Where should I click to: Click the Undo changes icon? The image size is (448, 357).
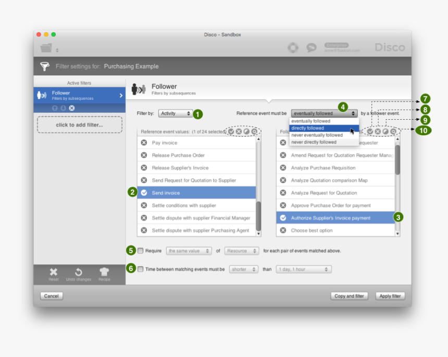pos(79,273)
